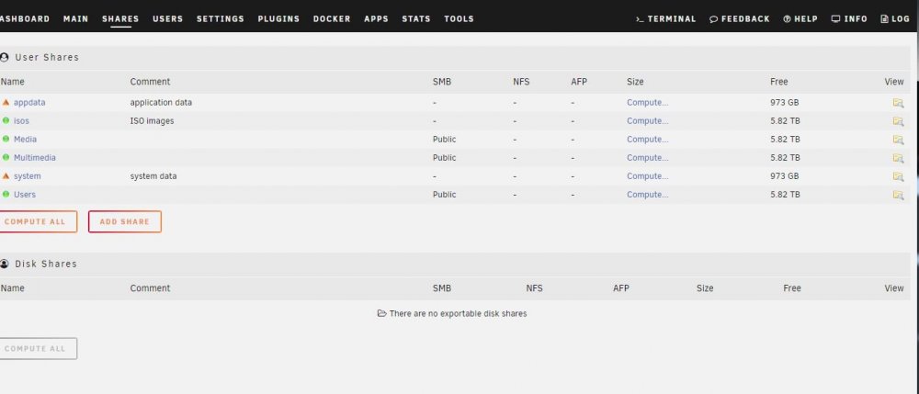Click Compute All under Disk Shares

tap(38, 348)
